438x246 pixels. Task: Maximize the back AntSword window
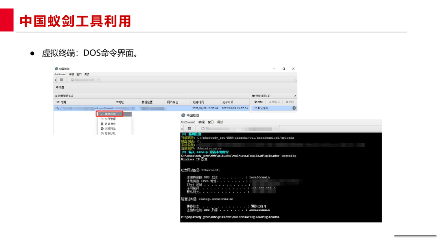[283, 68]
